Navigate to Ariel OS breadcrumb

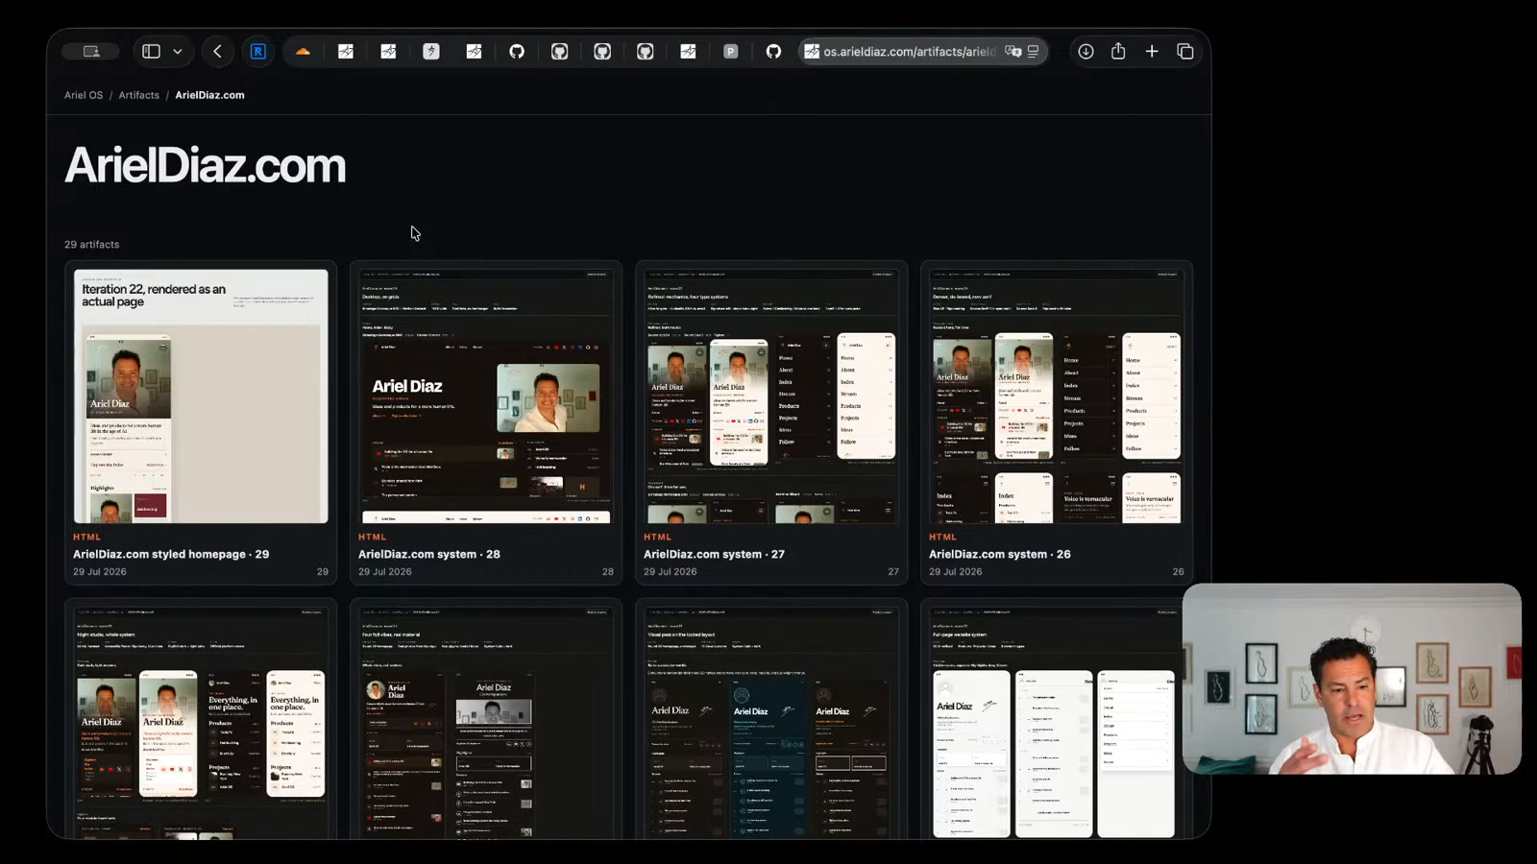84,95
